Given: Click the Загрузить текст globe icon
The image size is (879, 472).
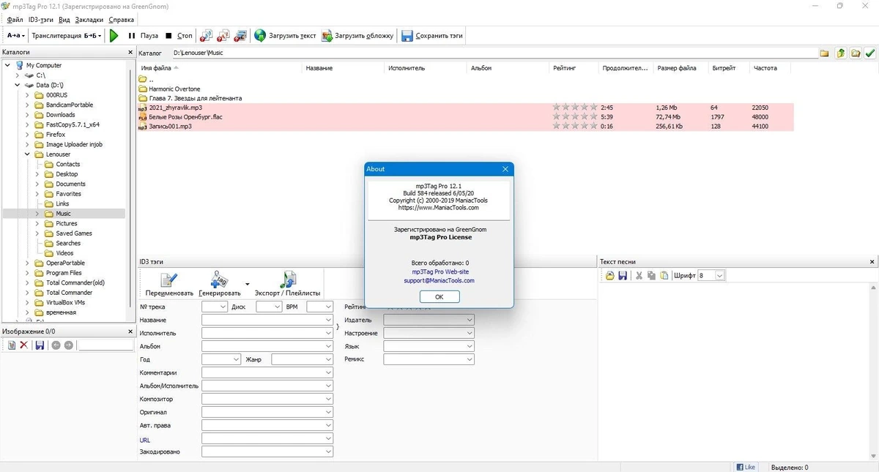Looking at the screenshot, I should (x=260, y=35).
